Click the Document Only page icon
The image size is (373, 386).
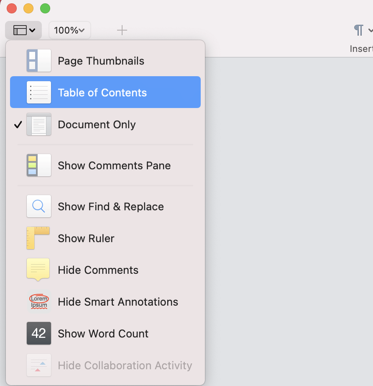[x=38, y=124]
